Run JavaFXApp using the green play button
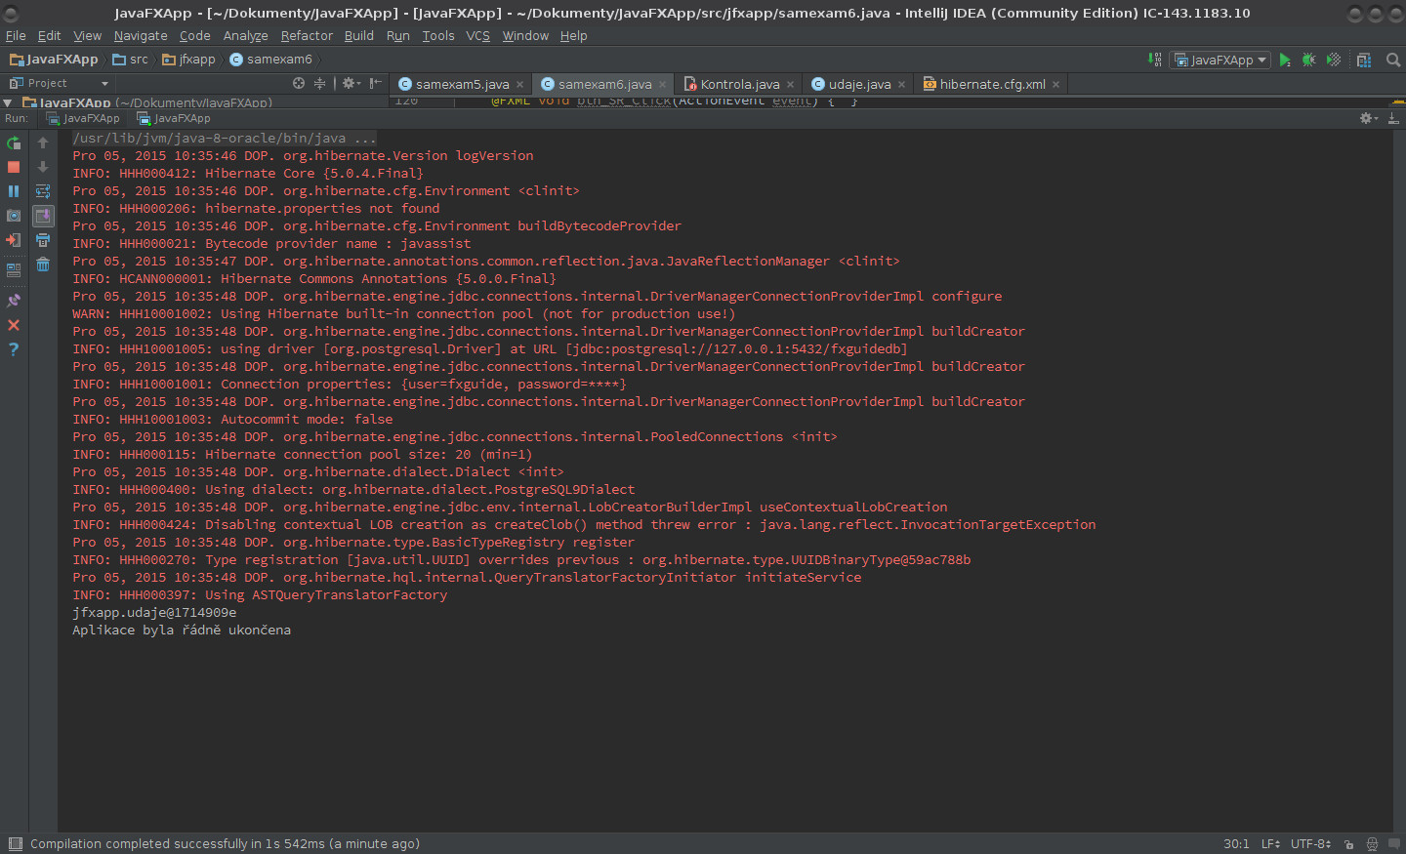1406x854 pixels. point(1285,61)
